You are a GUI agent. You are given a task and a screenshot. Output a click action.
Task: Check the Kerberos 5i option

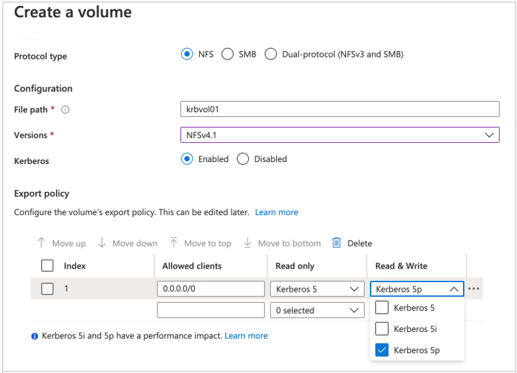click(x=382, y=329)
